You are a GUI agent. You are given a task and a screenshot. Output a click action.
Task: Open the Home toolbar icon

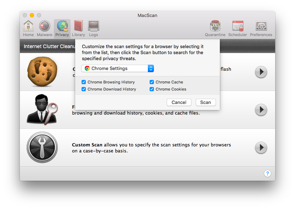(28, 29)
